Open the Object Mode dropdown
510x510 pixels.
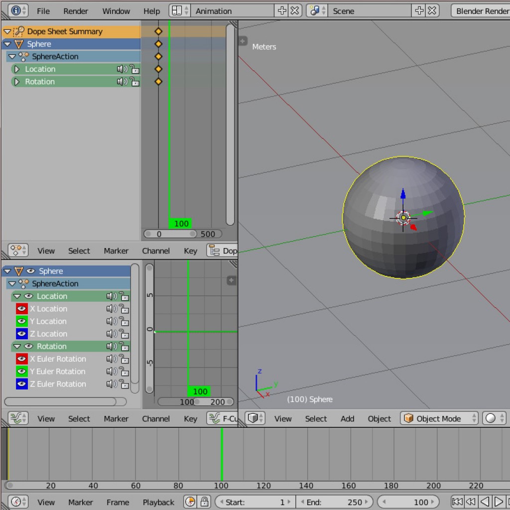click(438, 418)
